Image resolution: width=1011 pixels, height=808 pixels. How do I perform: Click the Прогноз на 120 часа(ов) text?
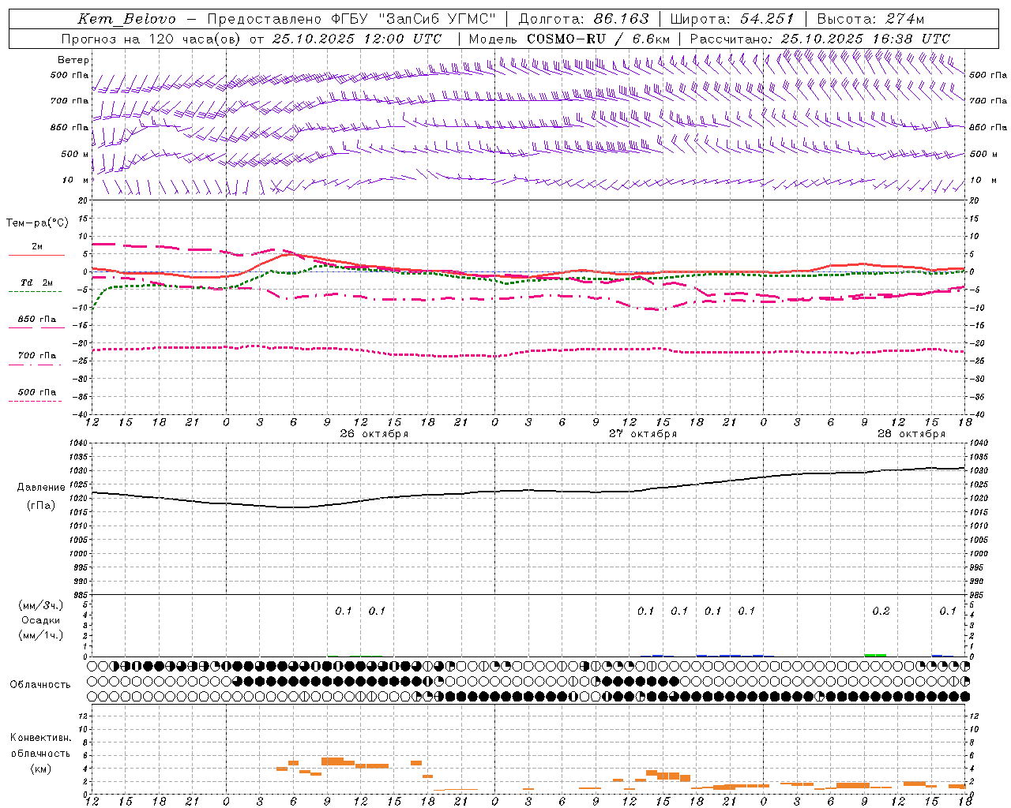pos(152,39)
